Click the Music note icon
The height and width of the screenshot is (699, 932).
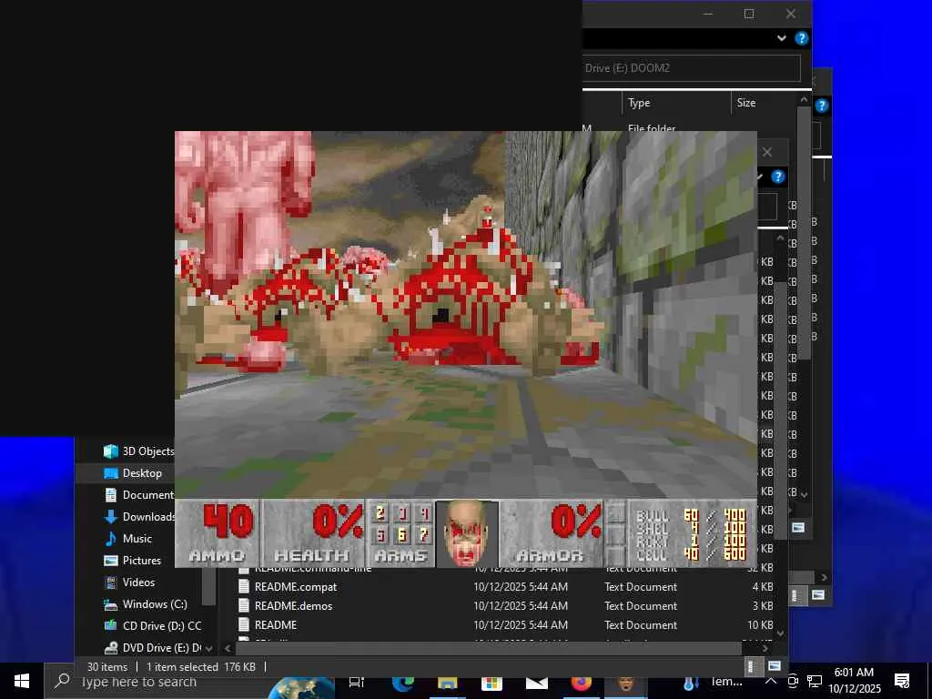pyautogui.click(x=110, y=539)
